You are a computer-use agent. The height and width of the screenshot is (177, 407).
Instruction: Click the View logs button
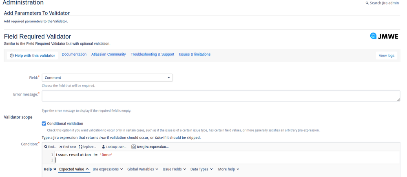387,56
